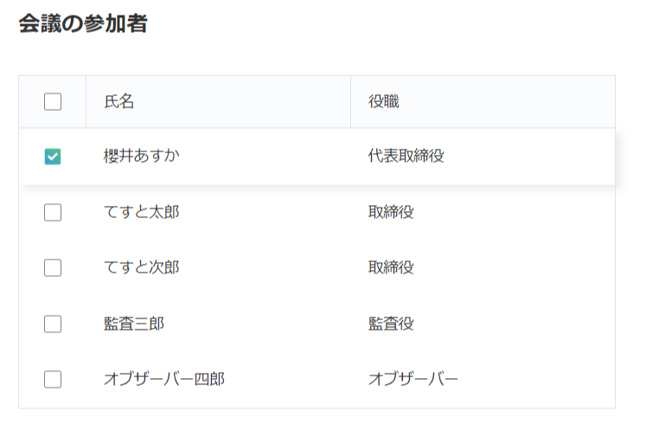Uncheck the checkbox for 櫻井あすか

pyautogui.click(x=53, y=157)
